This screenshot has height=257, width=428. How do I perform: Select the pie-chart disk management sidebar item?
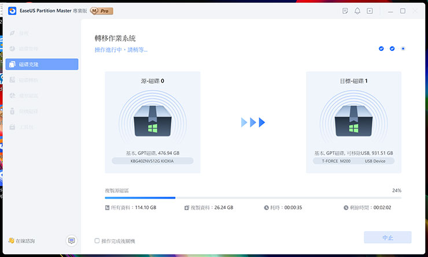pyautogui.click(x=42, y=49)
